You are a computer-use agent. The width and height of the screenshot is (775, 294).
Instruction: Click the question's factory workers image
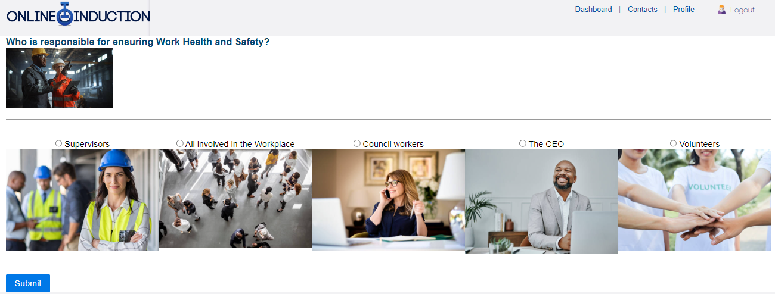pyautogui.click(x=60, y=78)
